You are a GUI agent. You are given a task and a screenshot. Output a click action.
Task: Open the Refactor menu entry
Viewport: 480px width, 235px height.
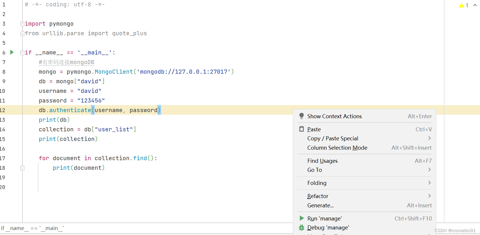tap(364, 196)
